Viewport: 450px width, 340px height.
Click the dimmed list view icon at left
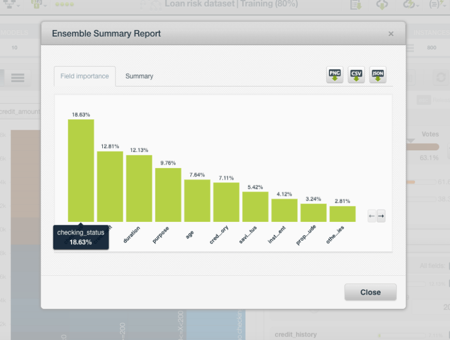18,78
